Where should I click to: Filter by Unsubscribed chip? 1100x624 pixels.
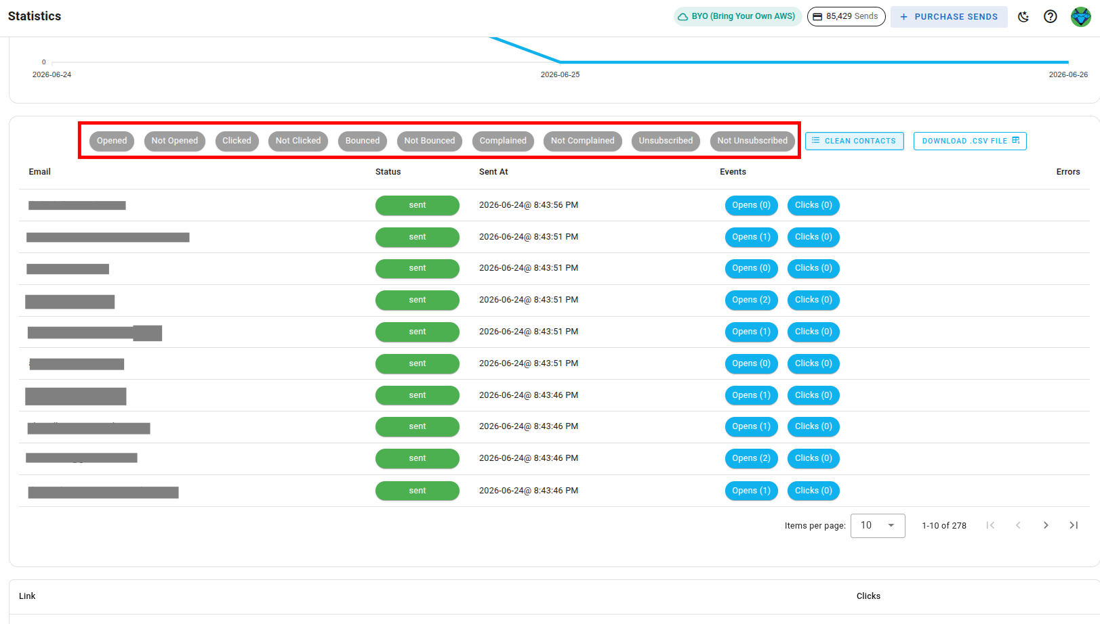point(666,141)
